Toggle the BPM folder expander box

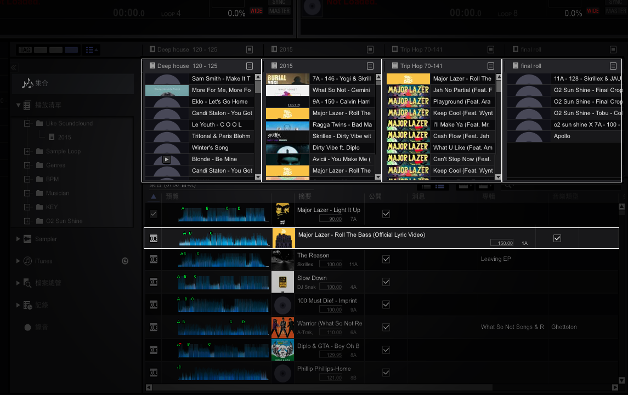pos(27,179)
